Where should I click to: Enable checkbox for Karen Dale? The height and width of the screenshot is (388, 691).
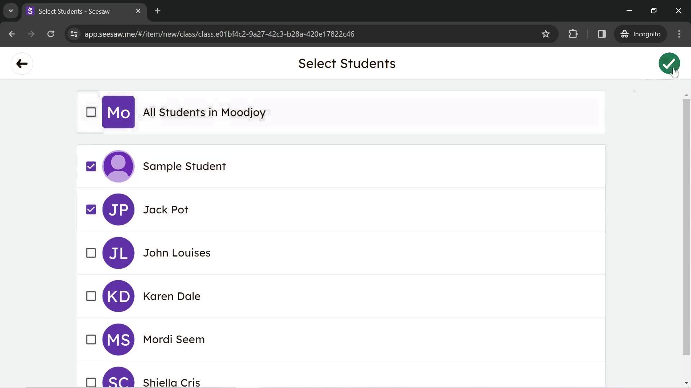[x=91, y=296]
